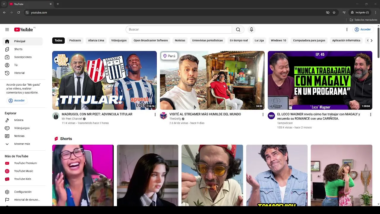This screenshot has width=380, height=214.
Task: Select the Alianza Lima chip
Action: tap(96, 40)
